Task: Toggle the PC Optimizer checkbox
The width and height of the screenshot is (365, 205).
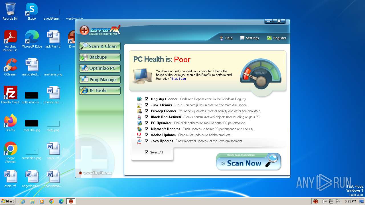Action: tap(147, 123)
